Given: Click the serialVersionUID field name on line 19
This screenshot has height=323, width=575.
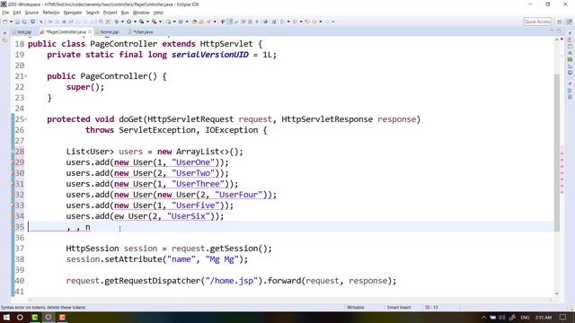Looking at the screenshot, I should [x=210, y=55].
